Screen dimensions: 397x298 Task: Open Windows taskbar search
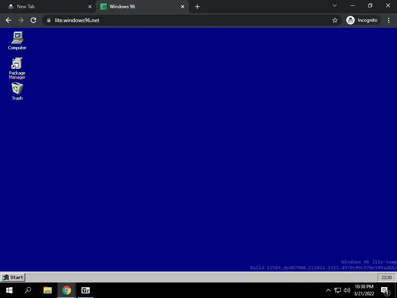pyautogui.click(x=28, y=290)
